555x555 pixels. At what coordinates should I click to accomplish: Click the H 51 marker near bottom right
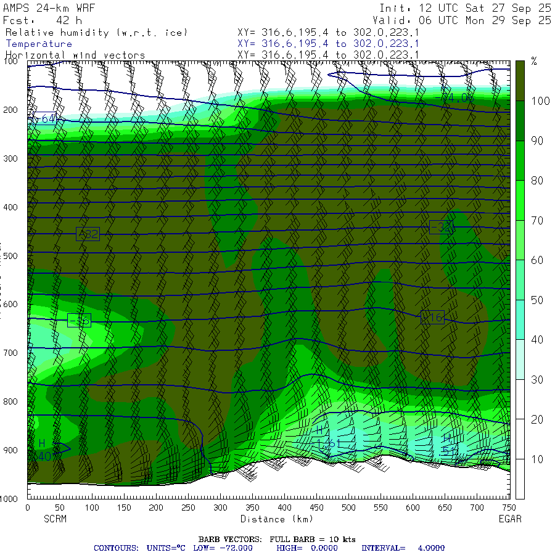(448, 445)
